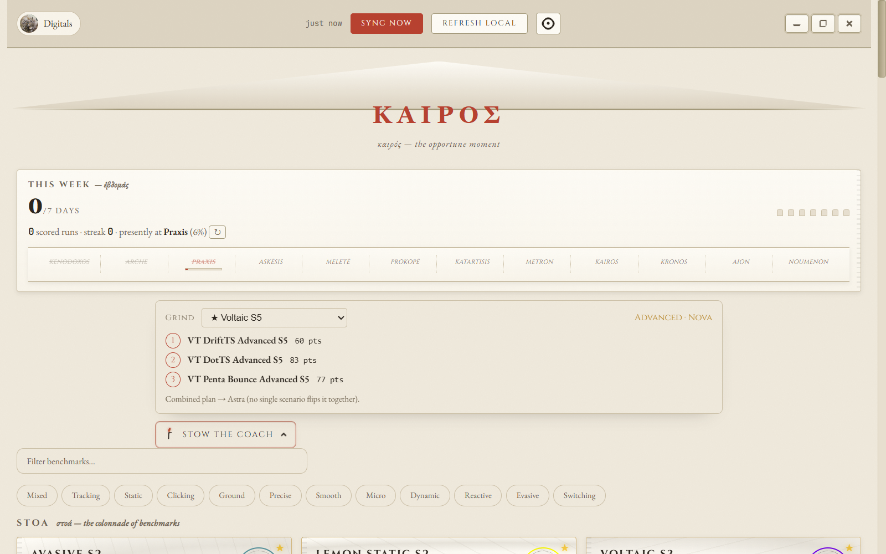Toggle the Switching filter chip
Screen dimensions: 886x554
(x=579, y=495)
